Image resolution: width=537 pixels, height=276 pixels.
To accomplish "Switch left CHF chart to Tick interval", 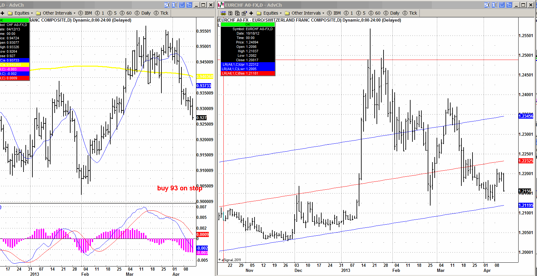I will [x=164, y=13].
